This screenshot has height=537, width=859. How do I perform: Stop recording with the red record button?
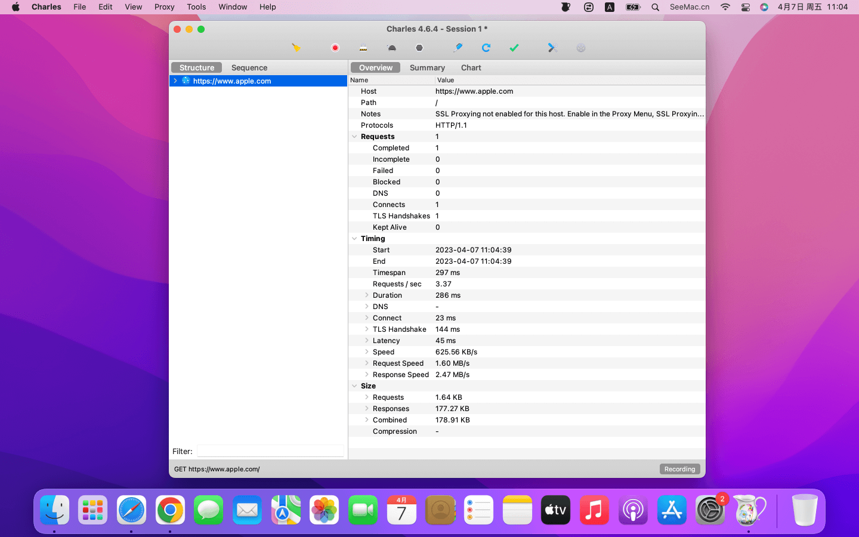pyautogui.click(x=335, y=48)
